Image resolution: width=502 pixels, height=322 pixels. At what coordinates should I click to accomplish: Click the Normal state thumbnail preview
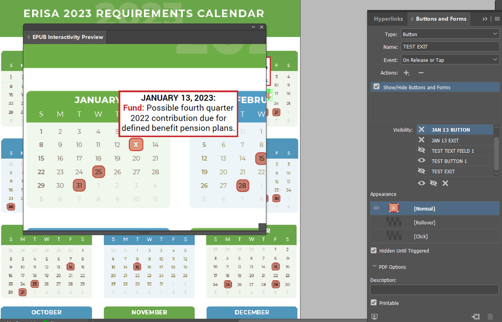tap(394, 208)
